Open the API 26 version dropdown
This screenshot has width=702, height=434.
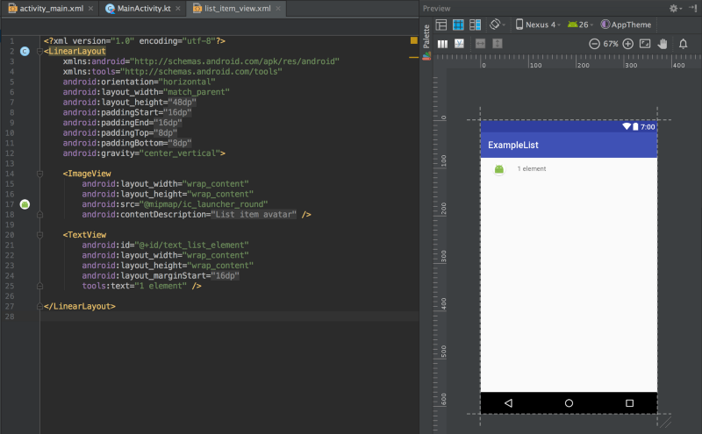point(580,25)
